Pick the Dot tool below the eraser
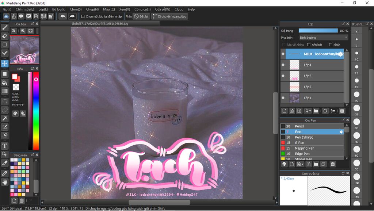The height and width of the screenshot is (211, 374). [x=4, y=53]
